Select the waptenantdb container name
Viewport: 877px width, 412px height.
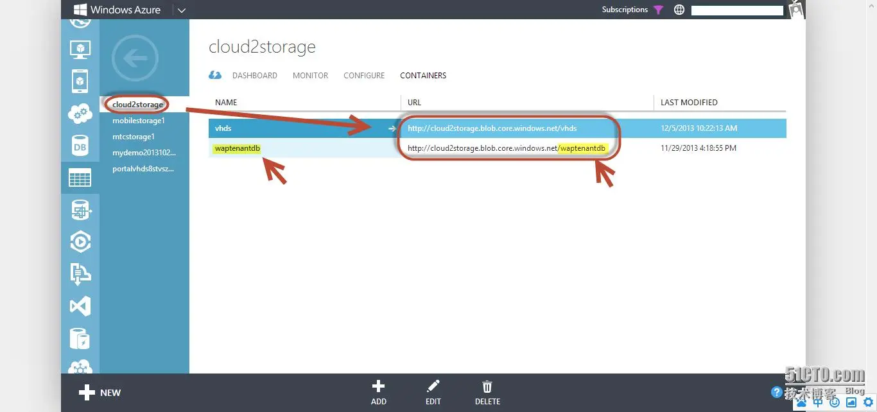coord(238,148)
